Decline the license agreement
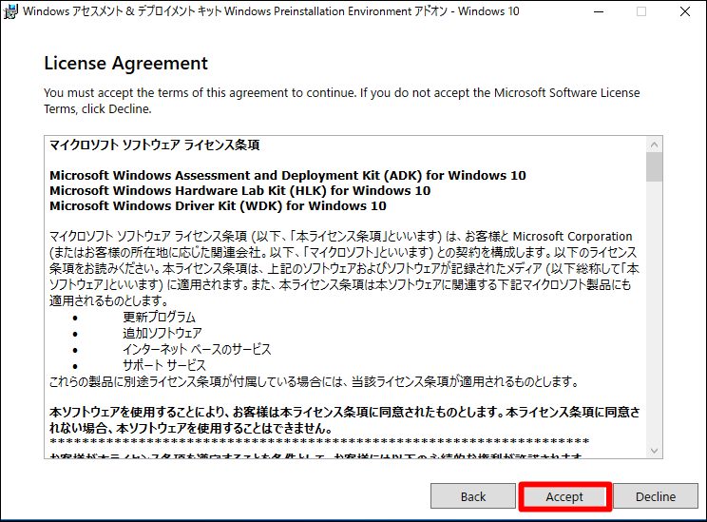The height and width of the screenshot is (522, 707). (655, 496)
